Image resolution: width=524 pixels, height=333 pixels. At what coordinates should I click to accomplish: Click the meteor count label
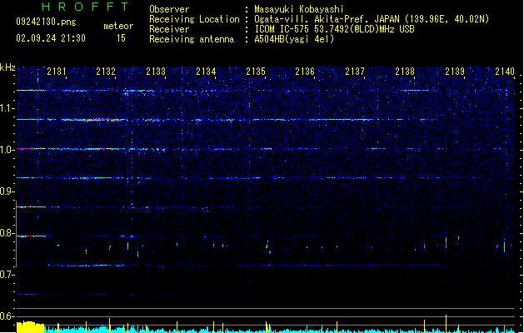point(118,26)
